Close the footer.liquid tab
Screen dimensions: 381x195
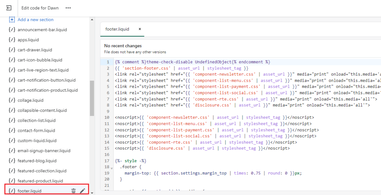[x=140, y=29]
